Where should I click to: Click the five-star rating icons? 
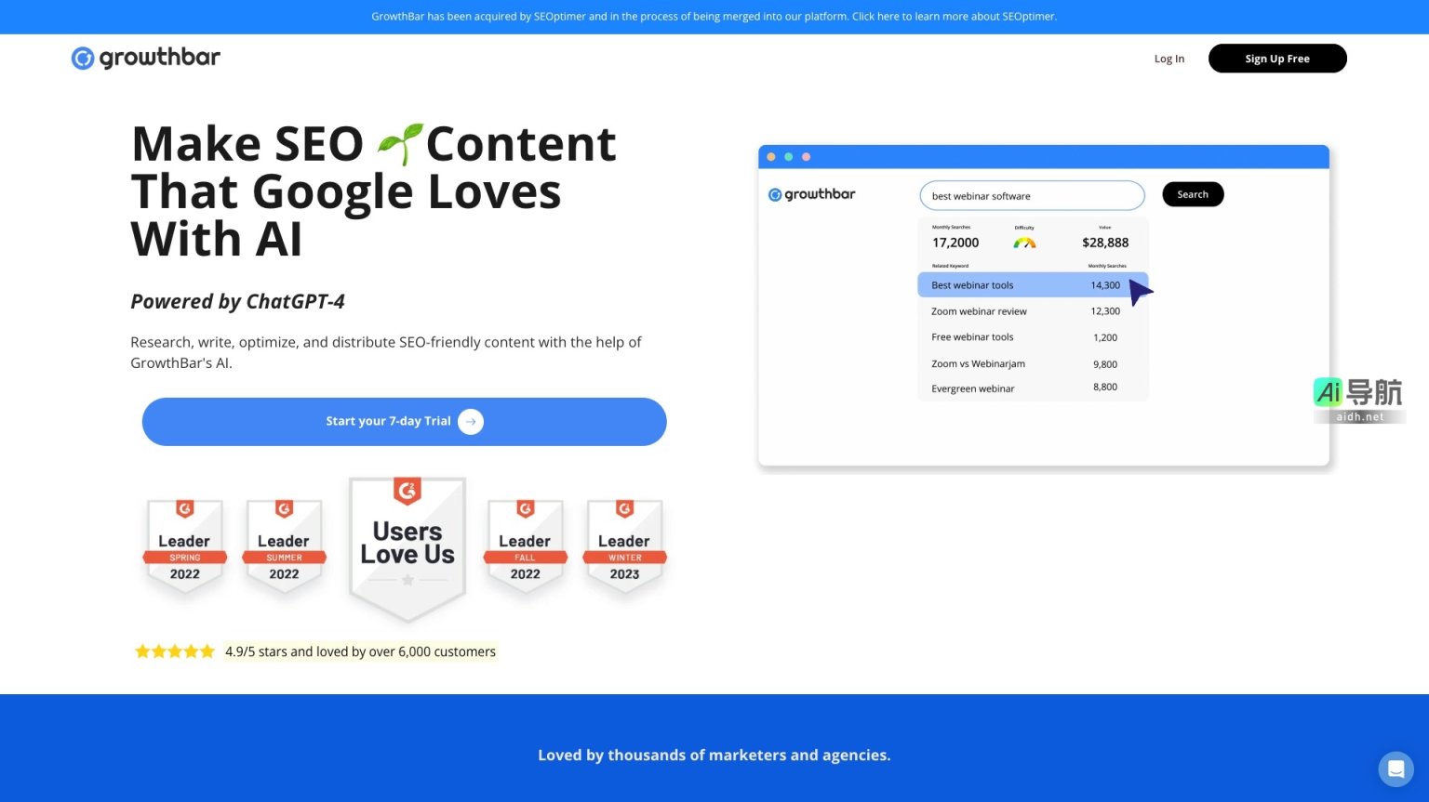(x=175, y=651)
